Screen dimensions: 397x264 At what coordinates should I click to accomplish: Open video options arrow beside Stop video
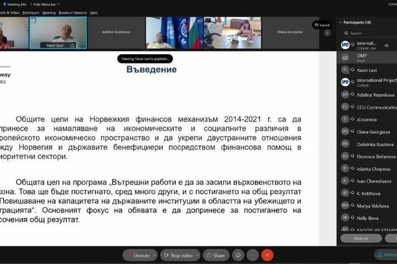(197, 255)
